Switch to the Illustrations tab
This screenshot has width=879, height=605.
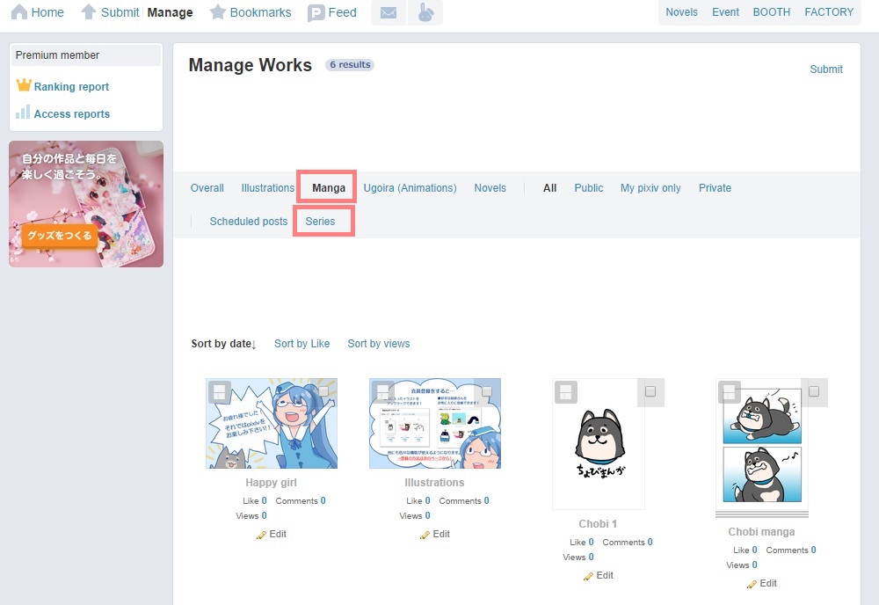click(267, 188)
